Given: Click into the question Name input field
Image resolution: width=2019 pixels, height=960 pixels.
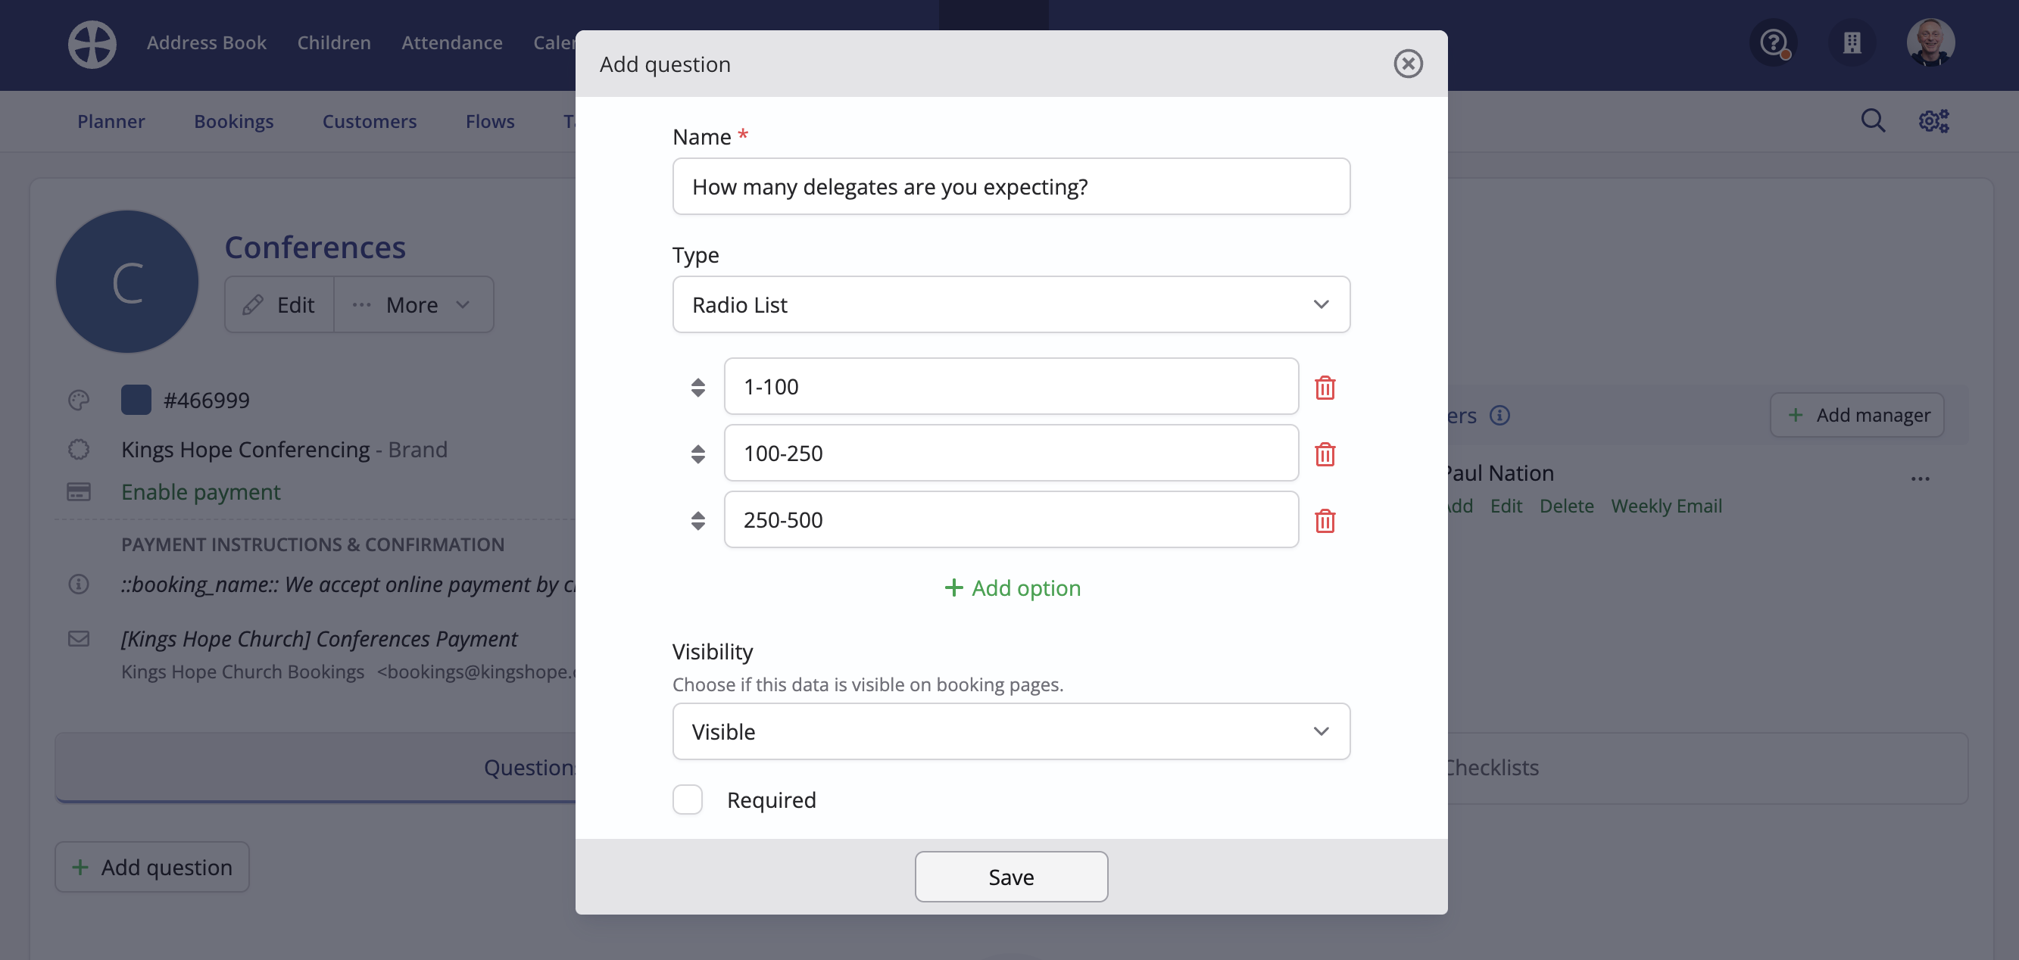Looking at the screenshot, I should pyautogui.click(x=1010, y=186).
